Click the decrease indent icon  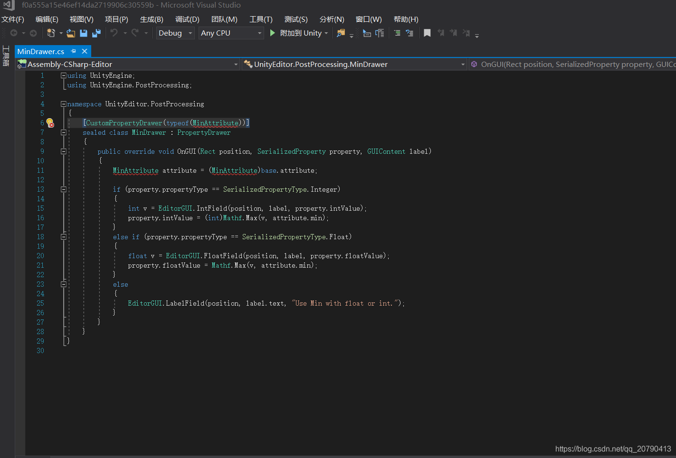coord(397,33)
